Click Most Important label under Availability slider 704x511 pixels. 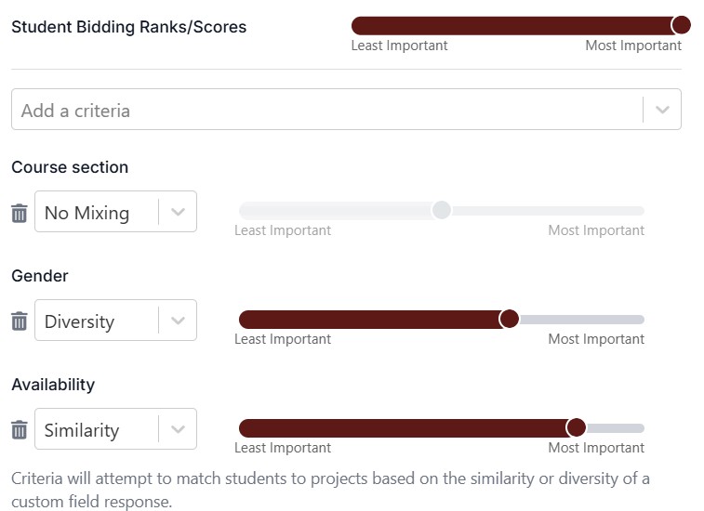(596, 448)
